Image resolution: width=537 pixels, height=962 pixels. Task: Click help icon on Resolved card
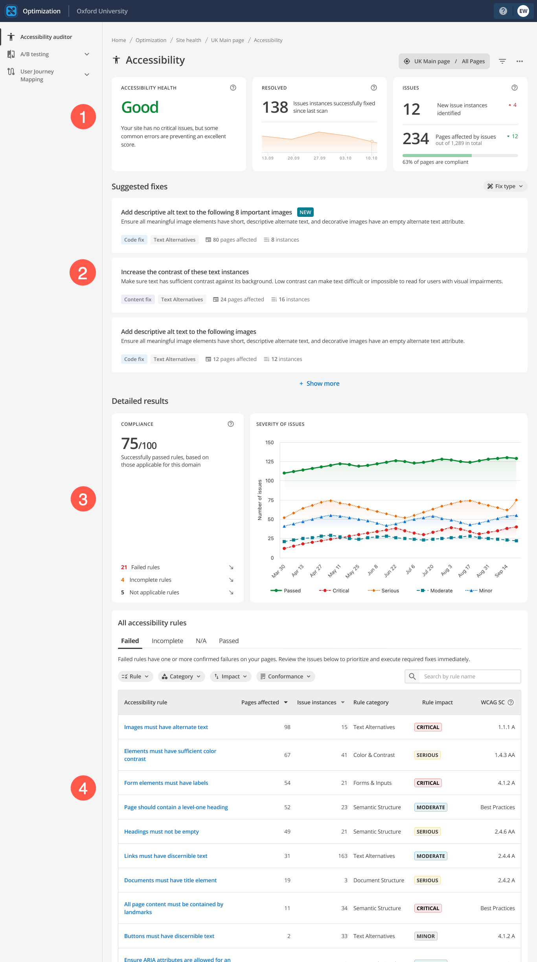tap(374, 88)
